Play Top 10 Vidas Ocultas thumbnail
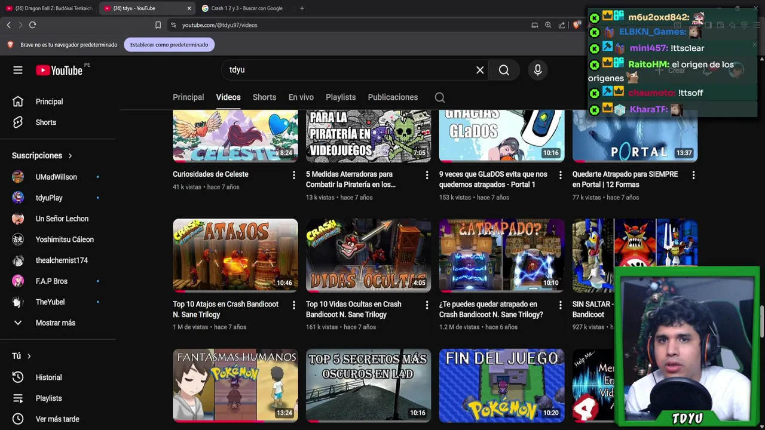The width and height of the screenshot is (765, 430). 369,256
